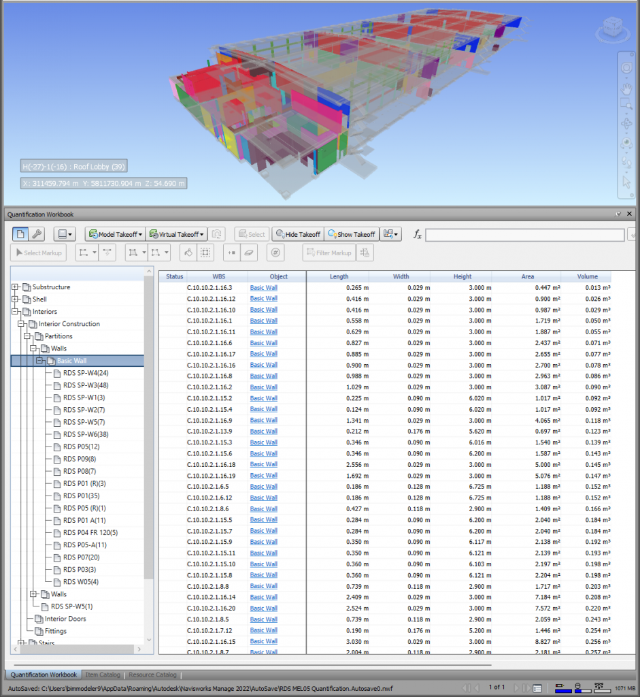The width and height of the screenshot is (640, 697).
Task: Click the wrench icon in the workbook toolbar
Action: tap(37, 234)
